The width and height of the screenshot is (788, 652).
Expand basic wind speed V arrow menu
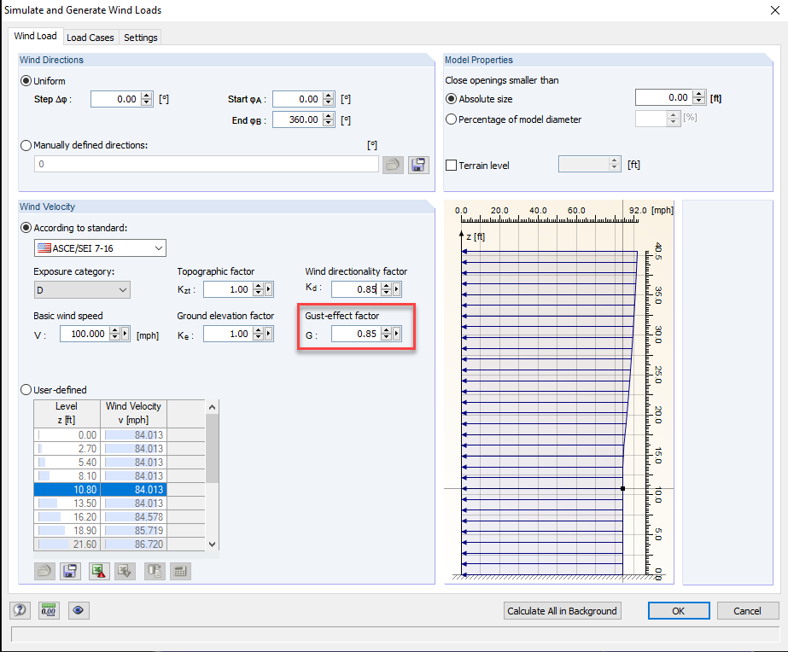[x=125, y=334]
